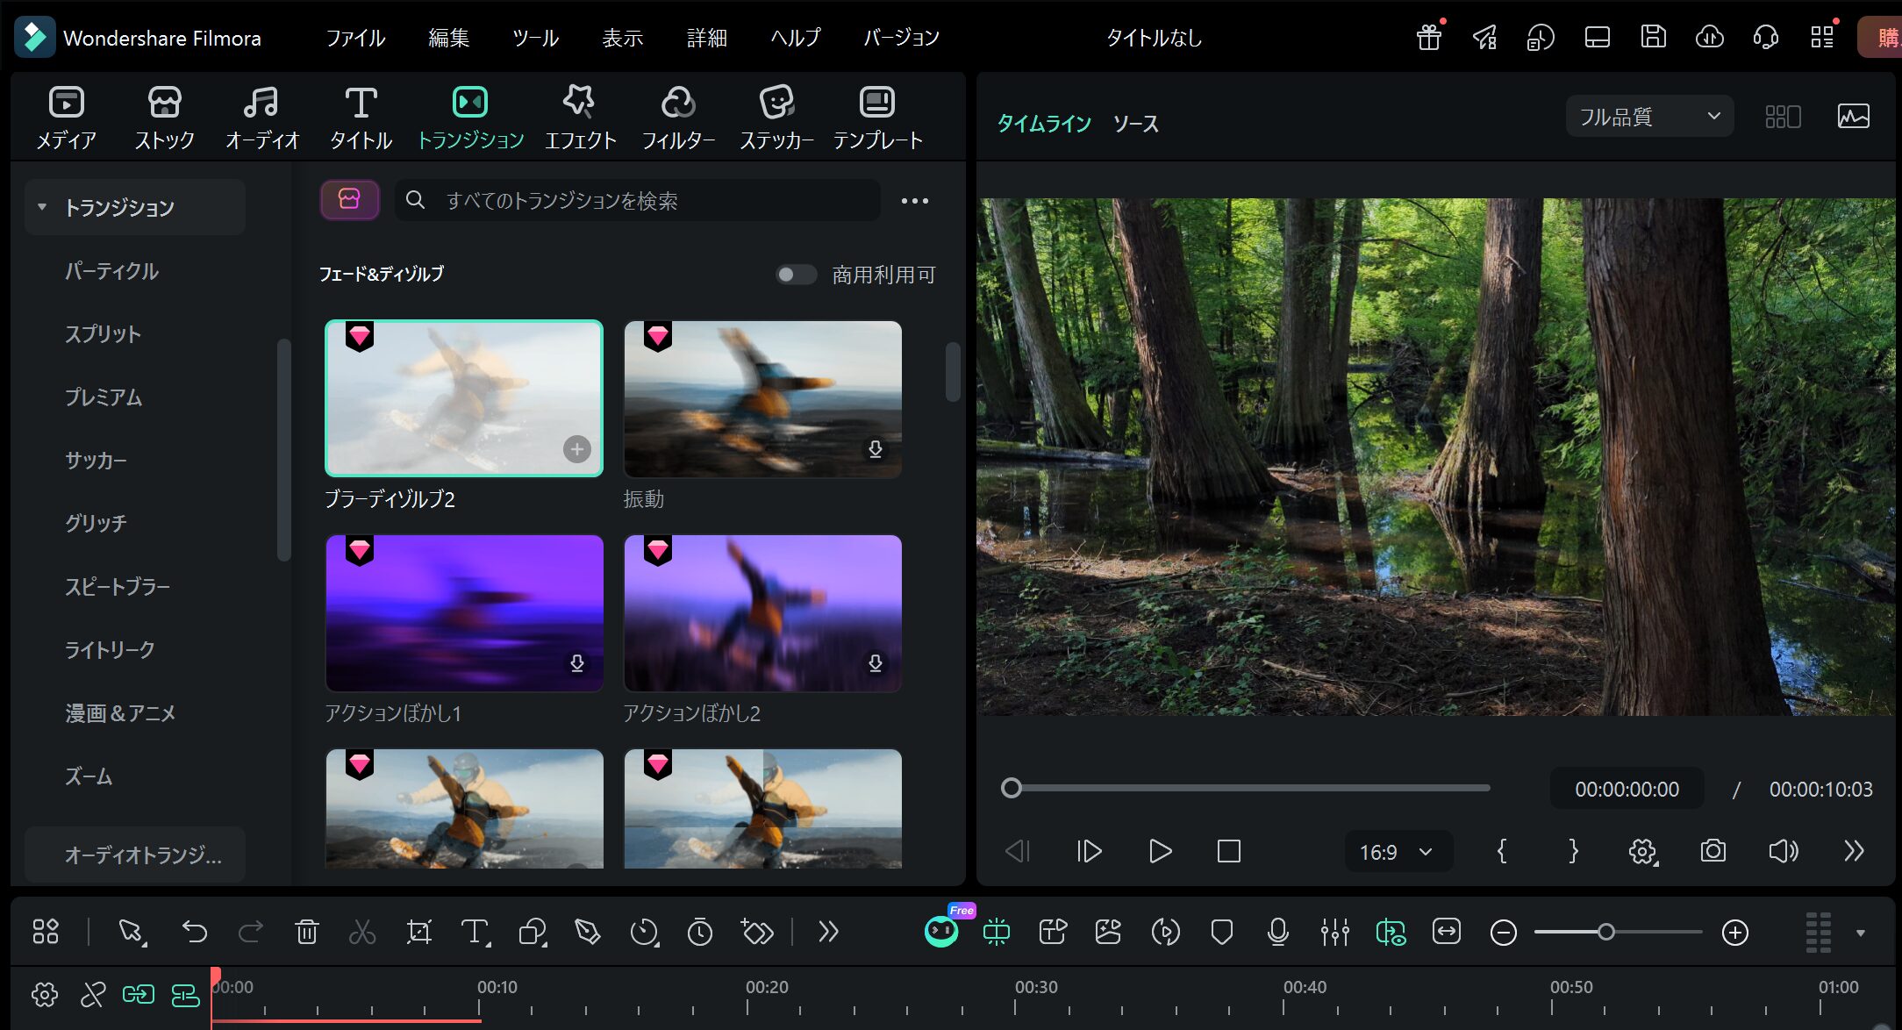
Task: Switch to the オーディオ audio tab
Action: pyautogui.click(x=261, y=118)
